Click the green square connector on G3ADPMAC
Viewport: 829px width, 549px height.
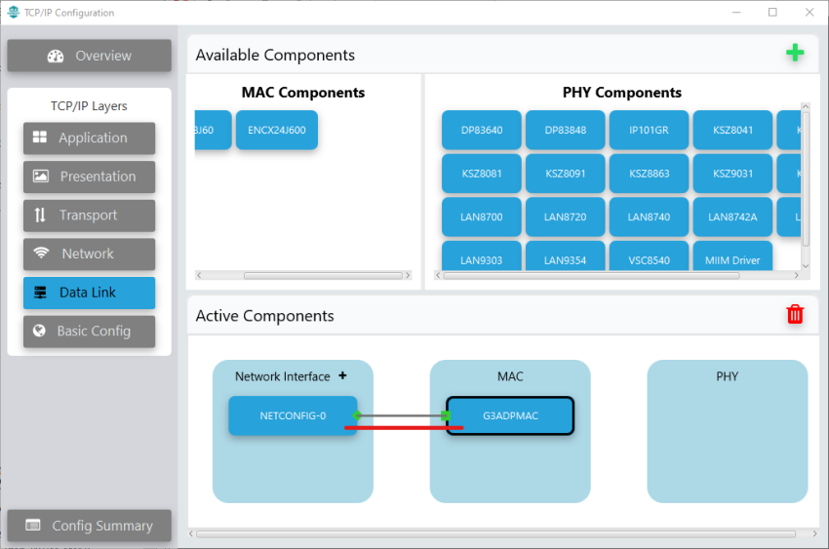[446, 415]
